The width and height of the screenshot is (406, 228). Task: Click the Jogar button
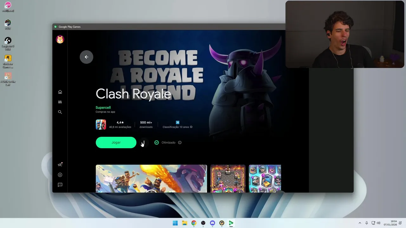pyautogui.click(x=116, y=142)
